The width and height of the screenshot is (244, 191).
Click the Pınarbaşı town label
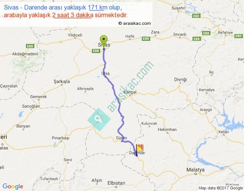[x=61, y=138]
